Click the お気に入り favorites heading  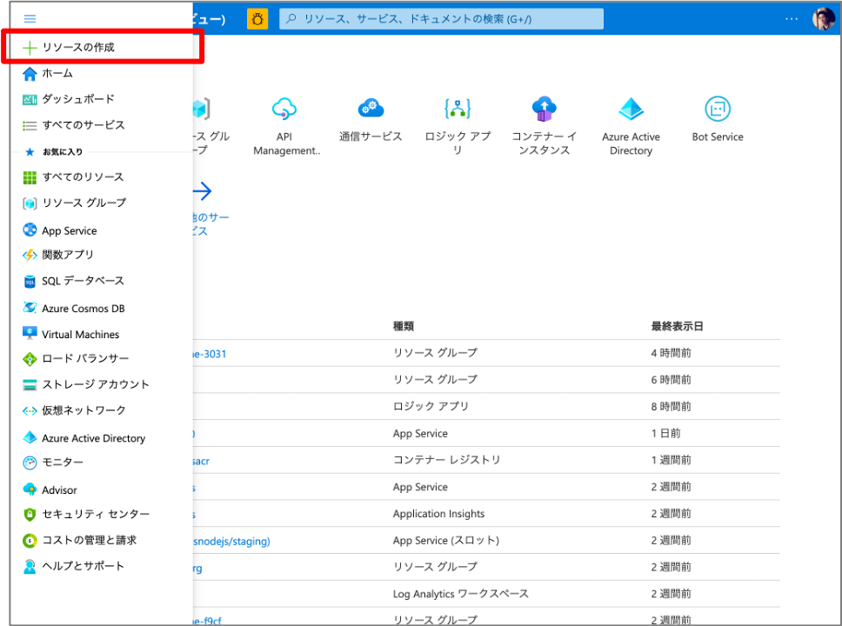(63, 152)
